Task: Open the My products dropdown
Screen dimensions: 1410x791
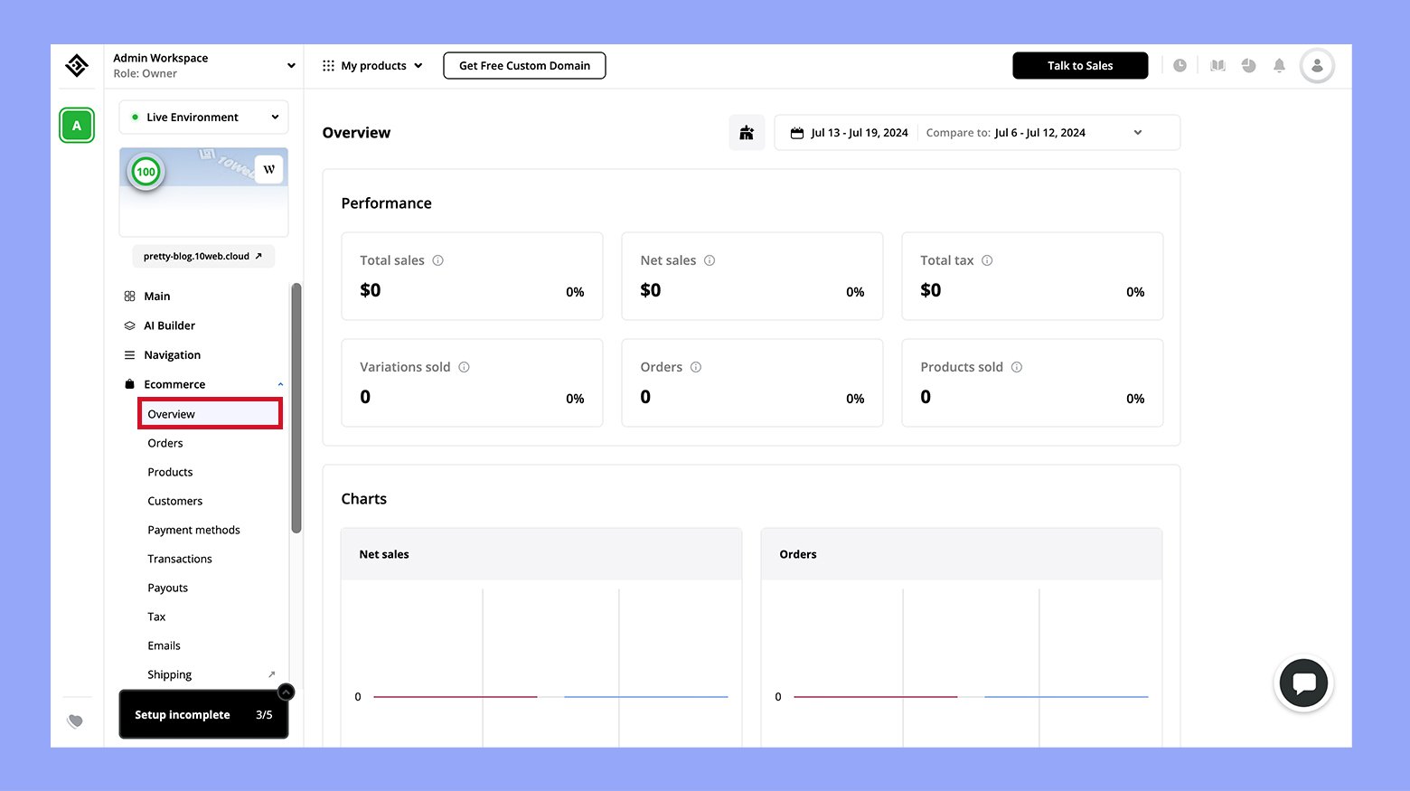Action: click(x=372, y=66)
